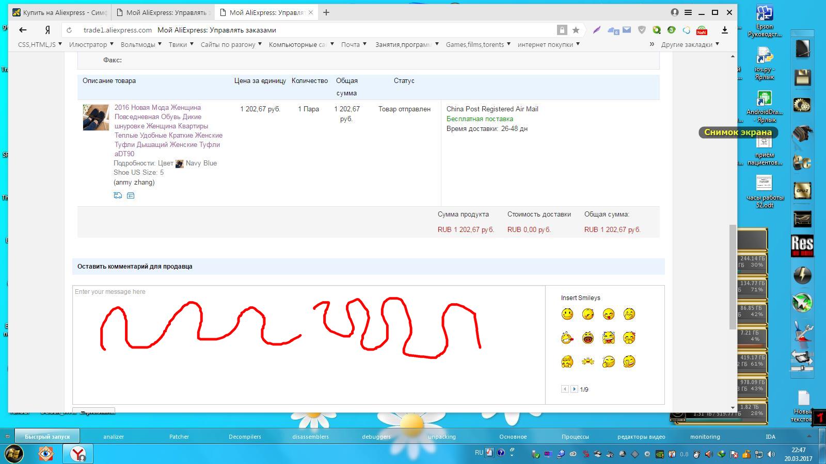
Task: Open the shoe product thumbnail image
Action: coord(96,118)
